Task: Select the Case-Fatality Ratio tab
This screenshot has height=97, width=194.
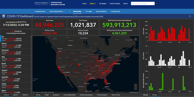Action: click(69, 95)
